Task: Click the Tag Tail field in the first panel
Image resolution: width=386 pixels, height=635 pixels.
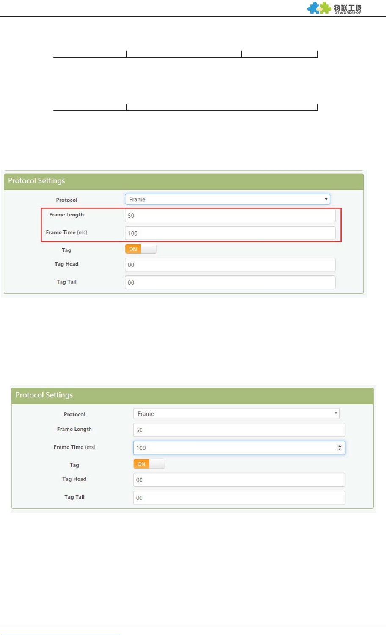Action: pyautogui.click(x=230, y=283)
